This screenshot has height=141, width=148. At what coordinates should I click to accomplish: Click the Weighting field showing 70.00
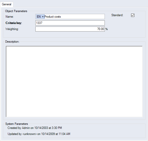tap(70, 29)
